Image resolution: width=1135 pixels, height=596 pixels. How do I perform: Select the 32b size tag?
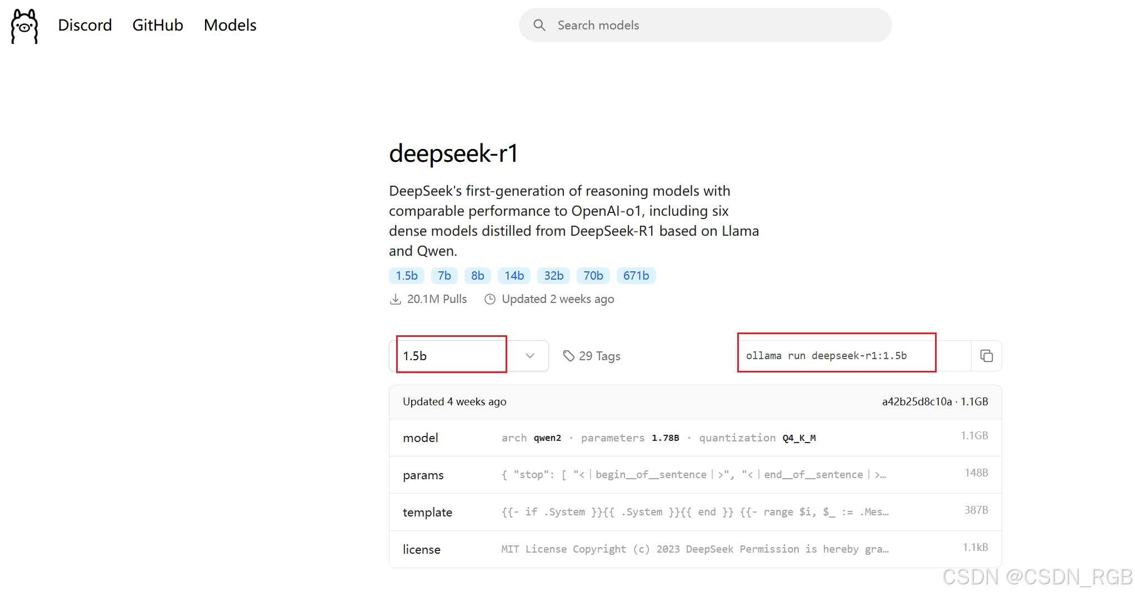[x=554, y=276]
